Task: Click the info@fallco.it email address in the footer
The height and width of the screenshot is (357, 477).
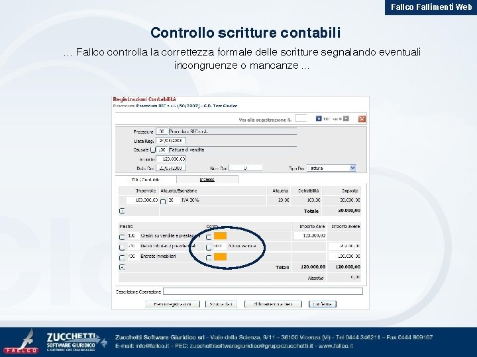Action: [152, 346]
